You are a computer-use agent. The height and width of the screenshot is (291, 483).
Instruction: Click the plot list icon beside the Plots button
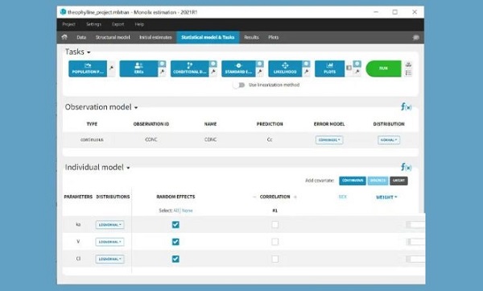click(x=349, y=68)
